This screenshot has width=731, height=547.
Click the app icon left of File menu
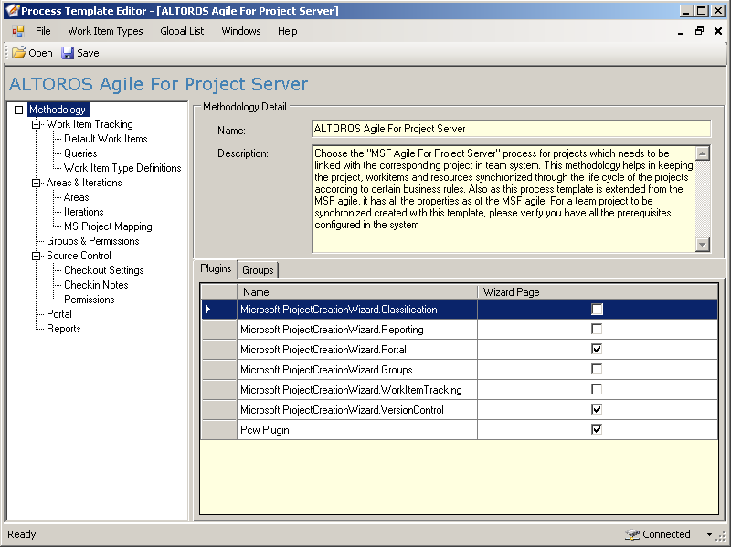tap(18, 31)
